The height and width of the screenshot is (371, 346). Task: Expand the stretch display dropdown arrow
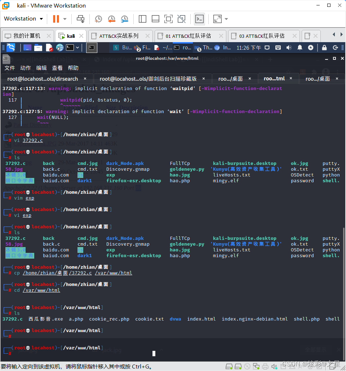click(x=226, y=19)
